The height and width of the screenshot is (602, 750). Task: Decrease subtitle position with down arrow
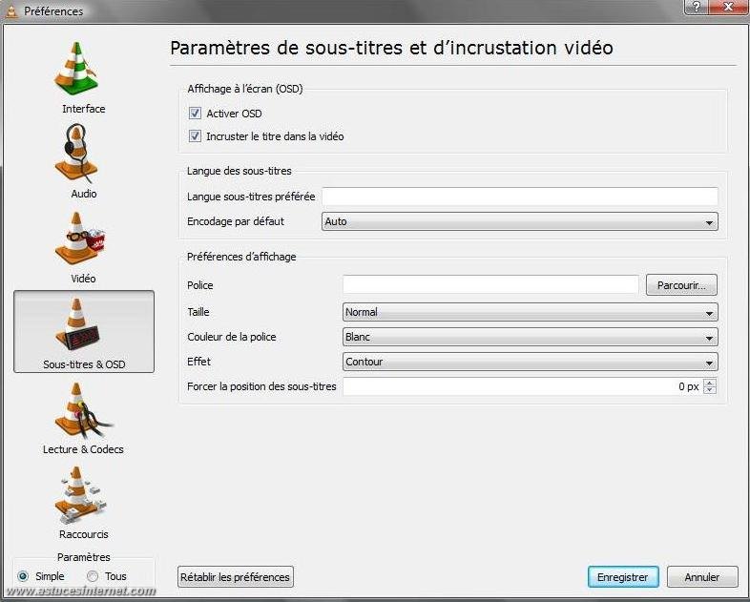pos(710,390)
